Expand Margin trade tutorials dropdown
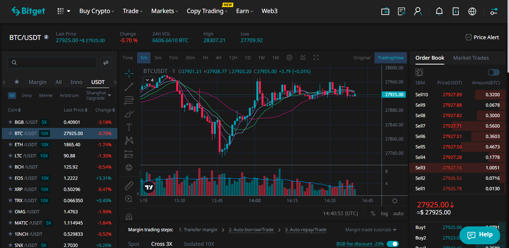This screenshot has width=509, height=248. (371, 230)
